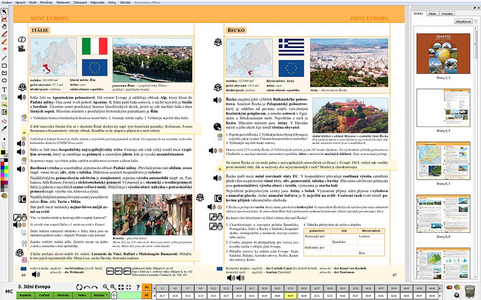Click the green Kapitoly button
The width and height of the screenshot is (481, 300).
[x=25, y=295]
